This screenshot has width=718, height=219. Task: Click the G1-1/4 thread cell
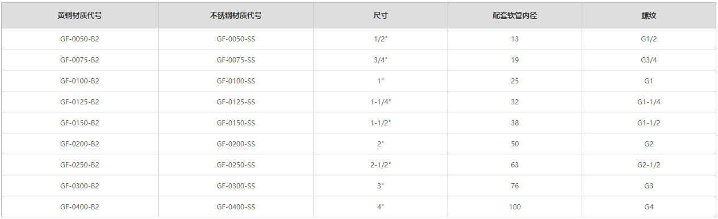[649, 102]
